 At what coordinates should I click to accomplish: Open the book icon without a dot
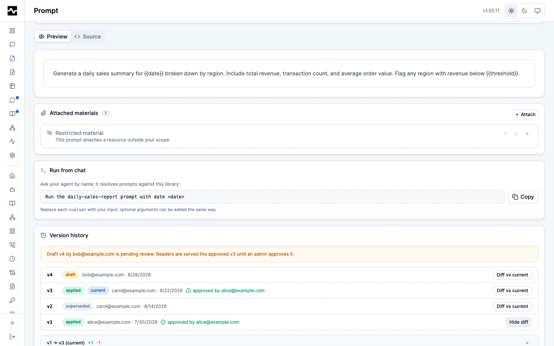point(12,203)
